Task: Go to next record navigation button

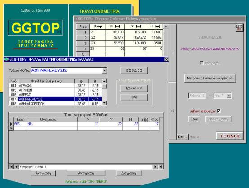Action: [155, 167]
